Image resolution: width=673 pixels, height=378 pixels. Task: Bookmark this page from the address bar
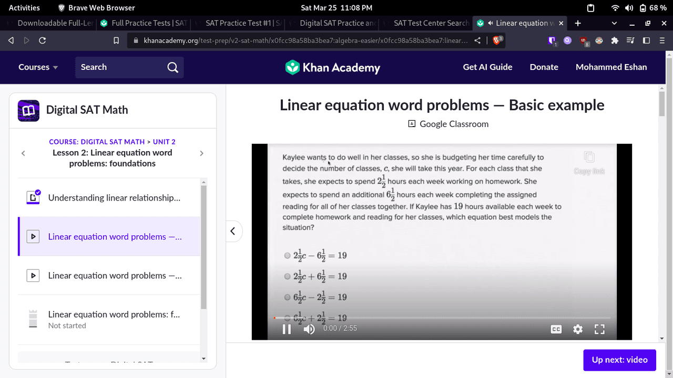[116, 40]
